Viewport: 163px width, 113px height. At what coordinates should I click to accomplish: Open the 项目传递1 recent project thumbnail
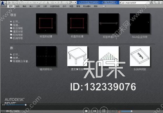[x=109, y=23]
